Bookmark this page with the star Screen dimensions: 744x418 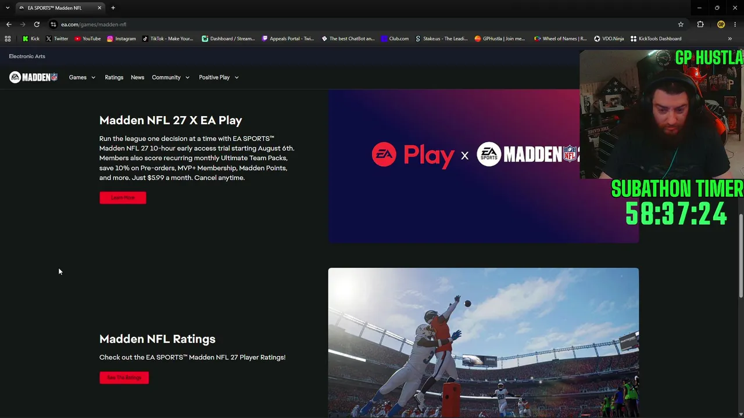point(681,24)
